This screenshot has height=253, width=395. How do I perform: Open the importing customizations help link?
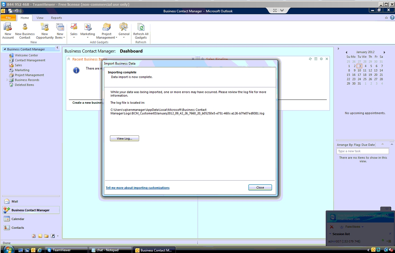138,188
